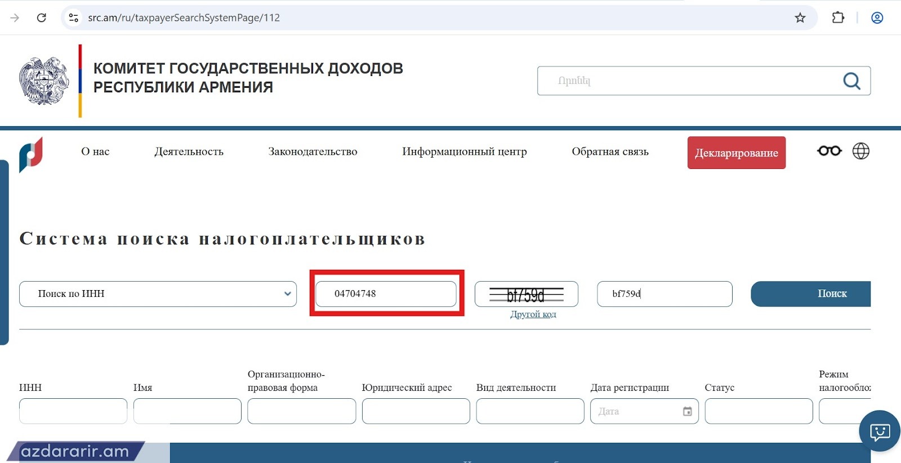
Task: Open the 'О нас' menu
Action: click(95, 152)
